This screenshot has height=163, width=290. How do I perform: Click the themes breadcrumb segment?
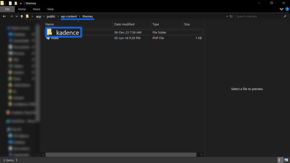pyautogui.click(x=88, y=16)
